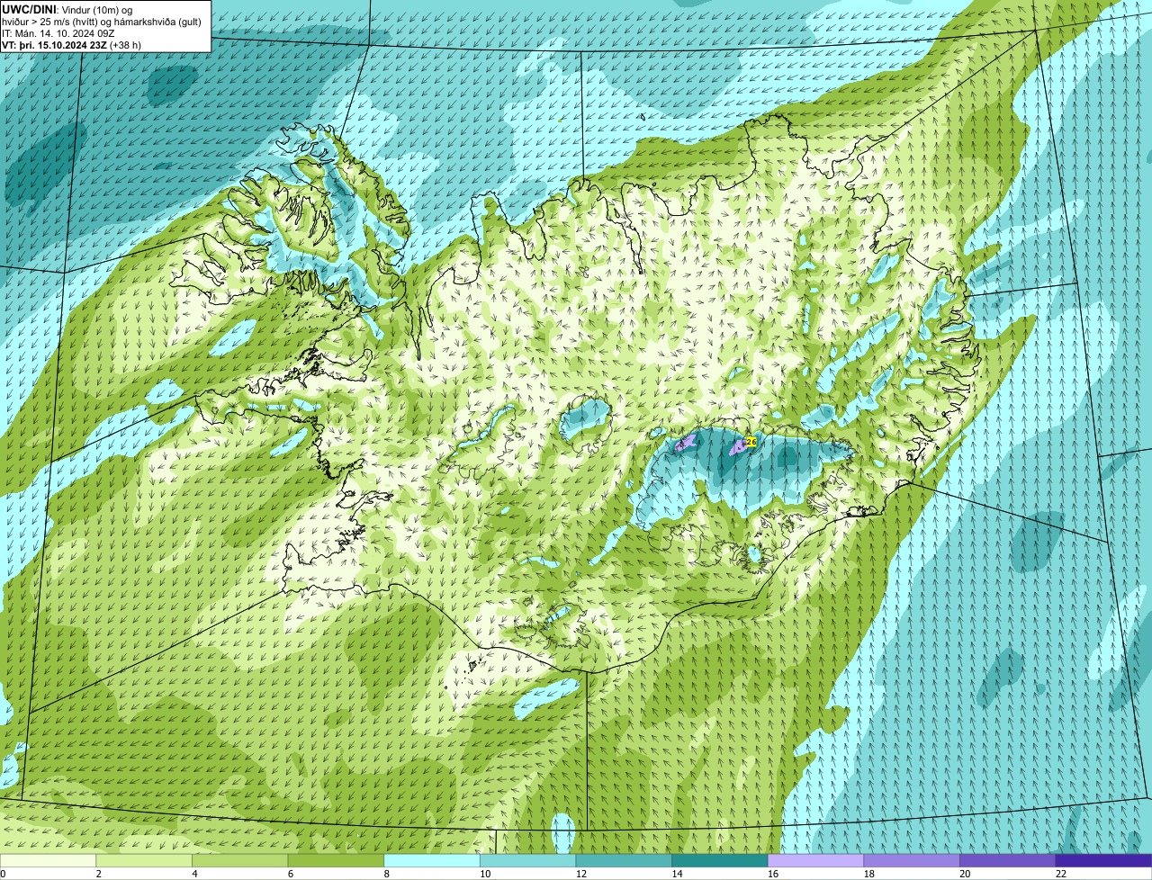1152x880 pixels.
Task: Click the legend value label 16
Action: click(772, 874)
